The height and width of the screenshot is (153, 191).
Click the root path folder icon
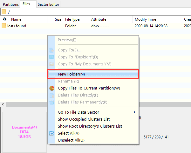point(4,12)
